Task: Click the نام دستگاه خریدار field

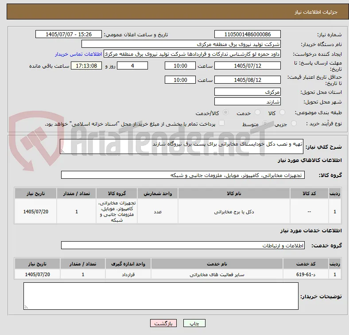Action: (181, 44)
